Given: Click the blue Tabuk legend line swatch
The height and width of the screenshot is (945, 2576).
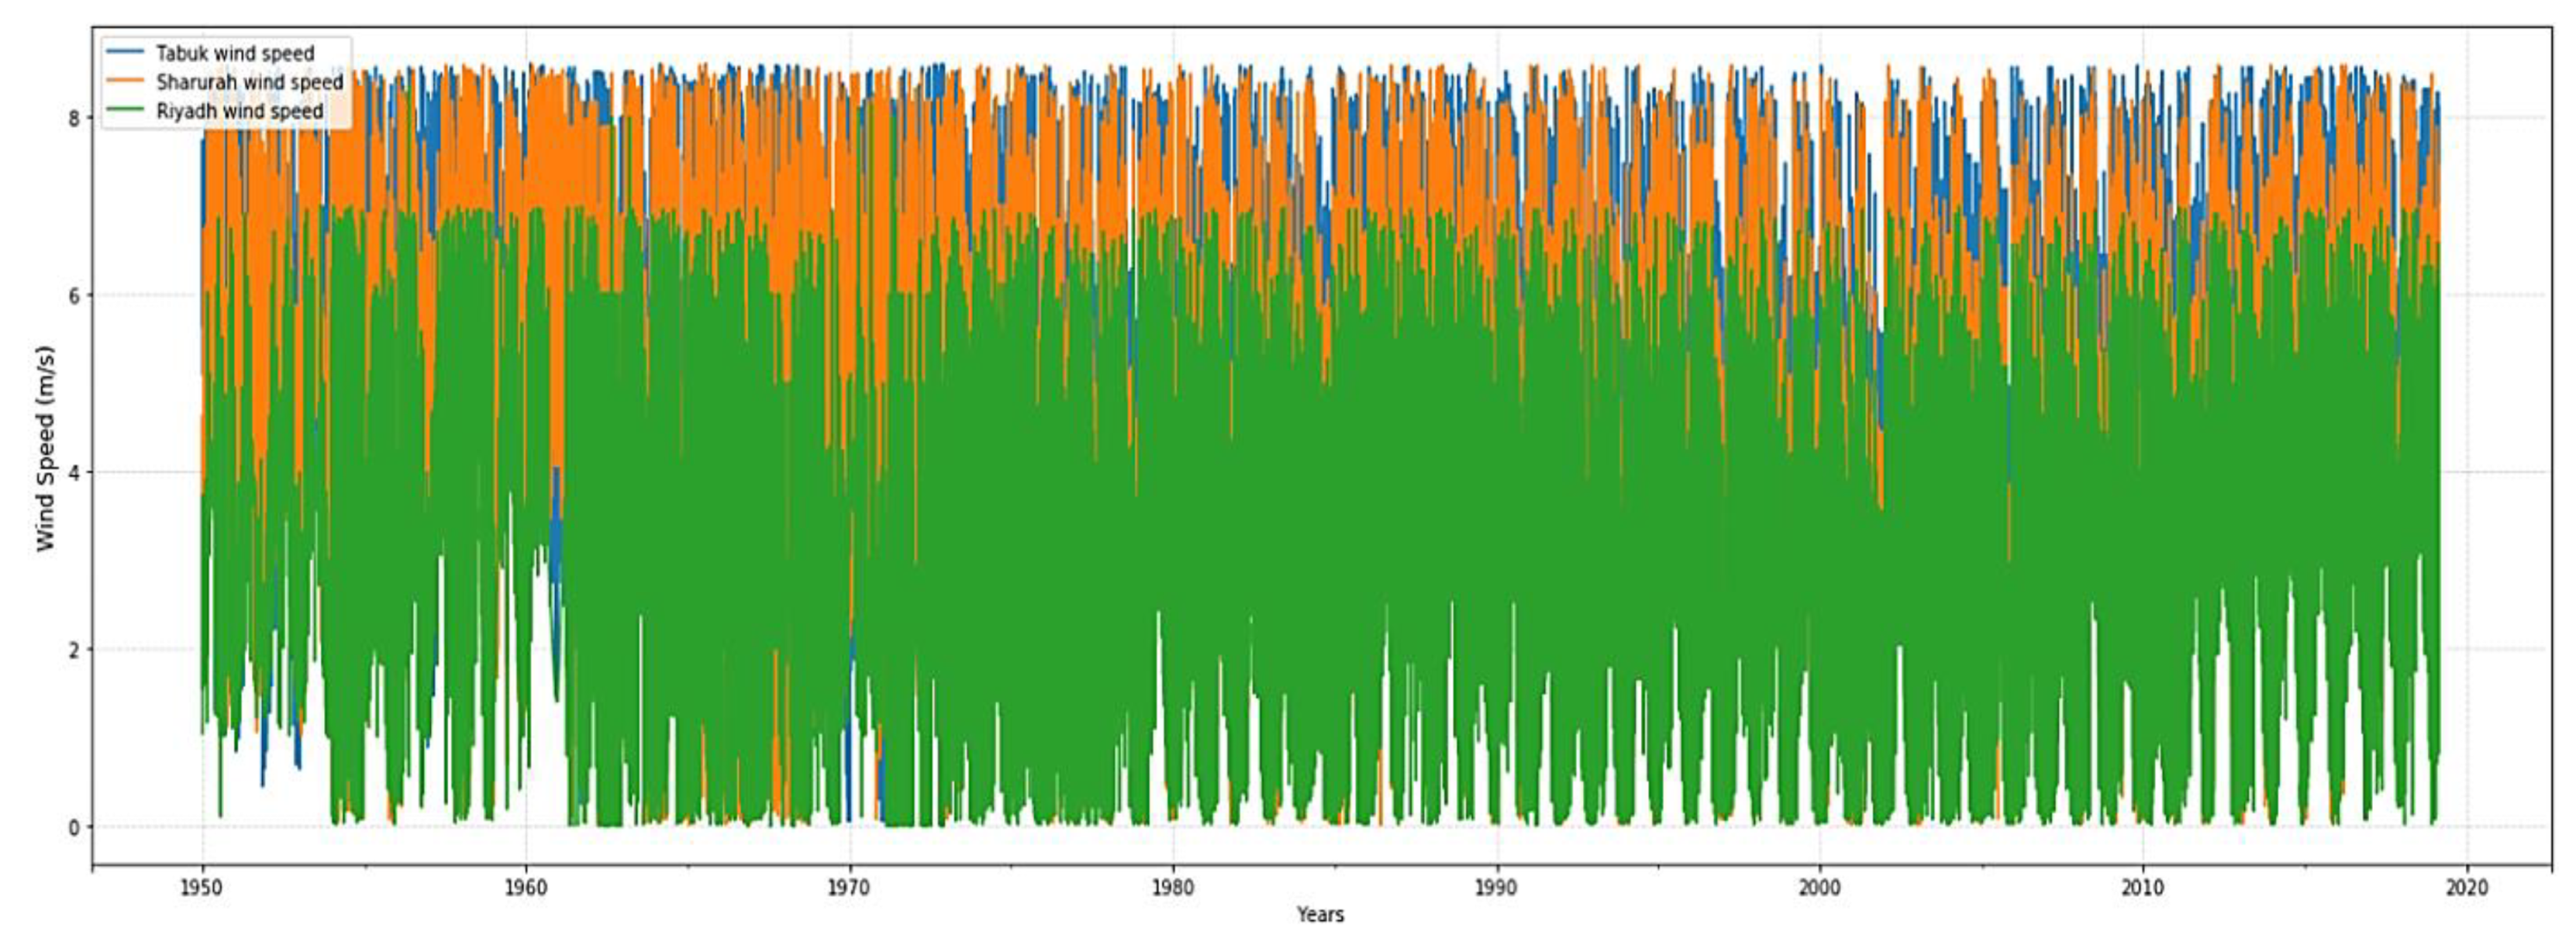Looking at the screenshot, I should [x=126, y=52].
